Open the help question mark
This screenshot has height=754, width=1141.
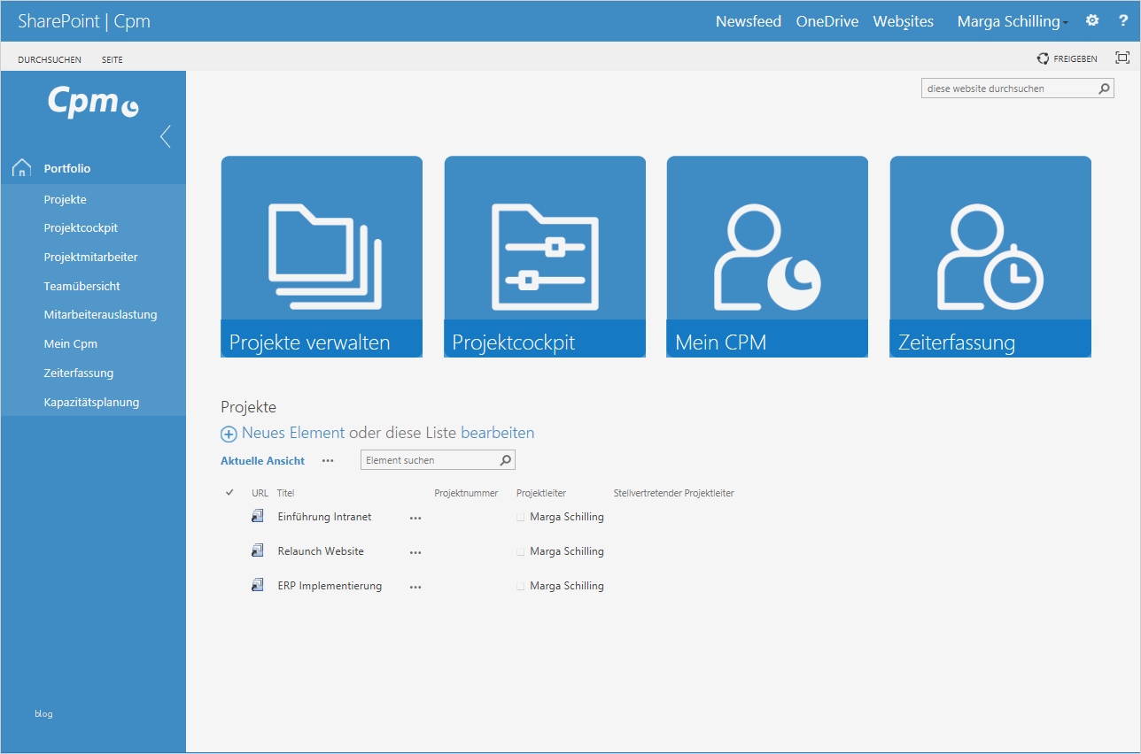pyautogui.click(x=1123, y=20)
